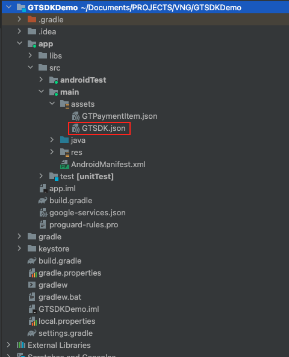Select gradle.properties file name
Image resolution: width=289 pixels, height=357 pixels.
70,273
